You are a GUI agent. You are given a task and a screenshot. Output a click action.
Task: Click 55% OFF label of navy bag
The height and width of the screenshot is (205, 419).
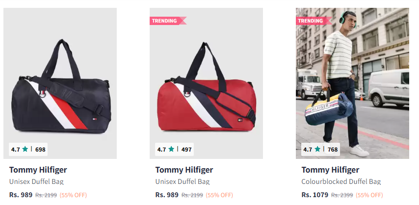click(x=73, y=195)
